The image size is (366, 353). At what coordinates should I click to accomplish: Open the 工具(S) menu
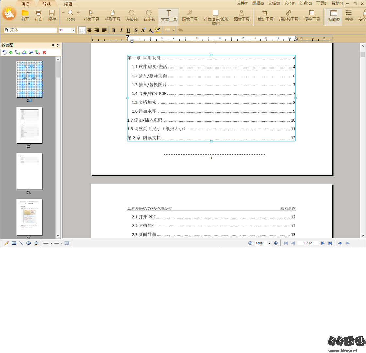tap(322, 3)
